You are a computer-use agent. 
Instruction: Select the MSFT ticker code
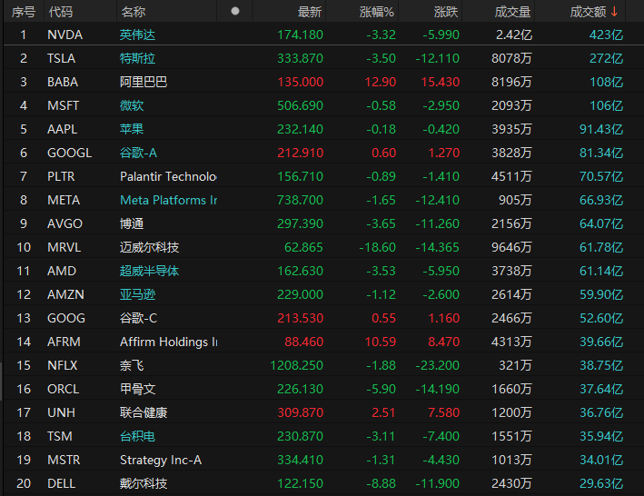click(x=63, y=105)
